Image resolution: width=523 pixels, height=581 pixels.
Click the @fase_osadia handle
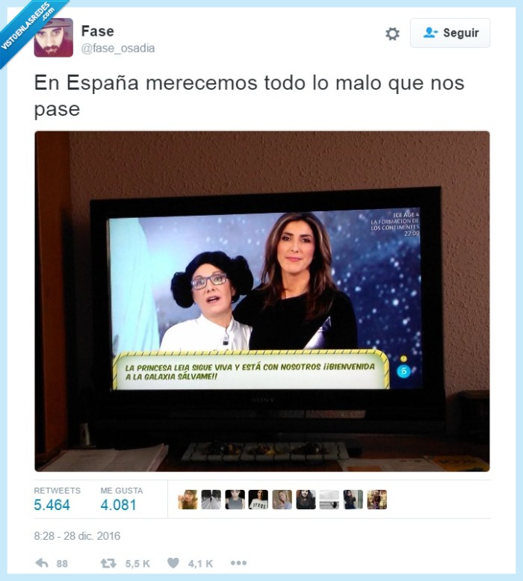click(x=118, y=49)
